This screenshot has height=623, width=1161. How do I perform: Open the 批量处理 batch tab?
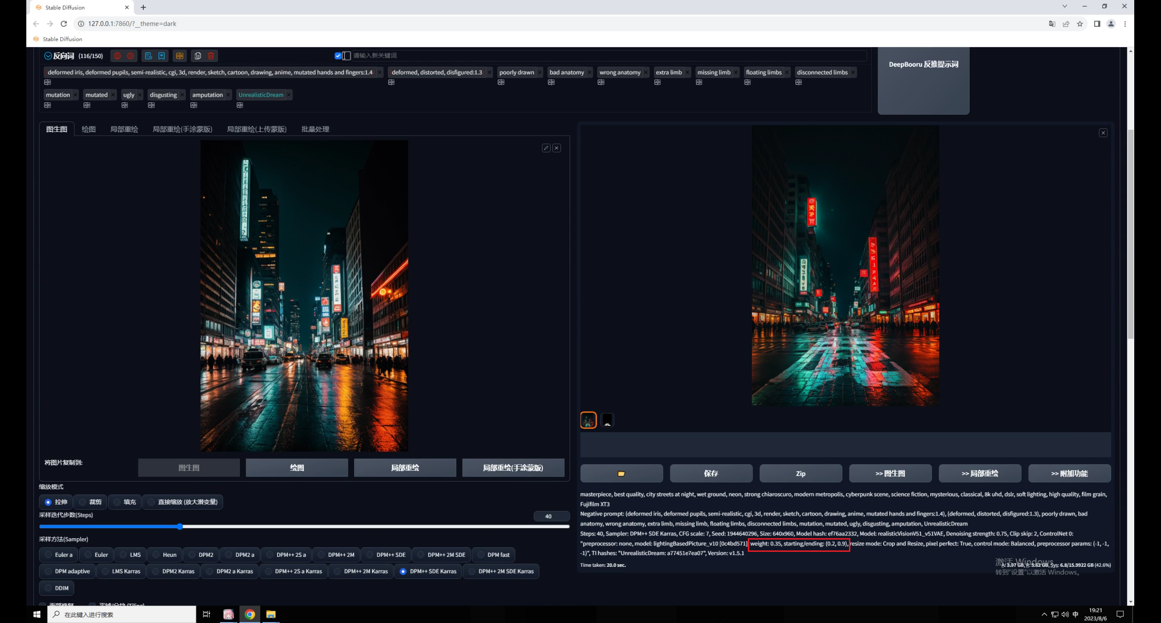click(x=315, y=129)
